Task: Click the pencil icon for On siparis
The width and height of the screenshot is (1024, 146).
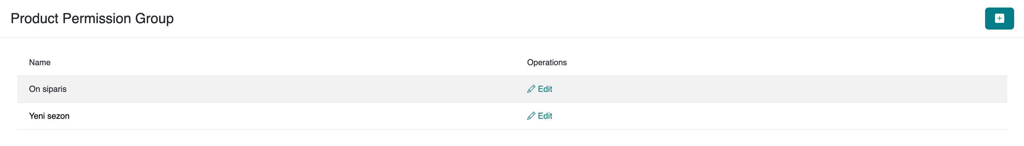Action: pos(531,89)
